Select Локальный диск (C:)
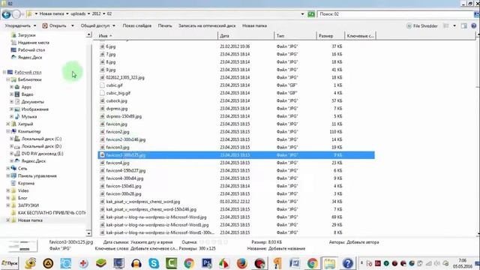The width and height of the screenshot is (480, 270). [41, 139]
